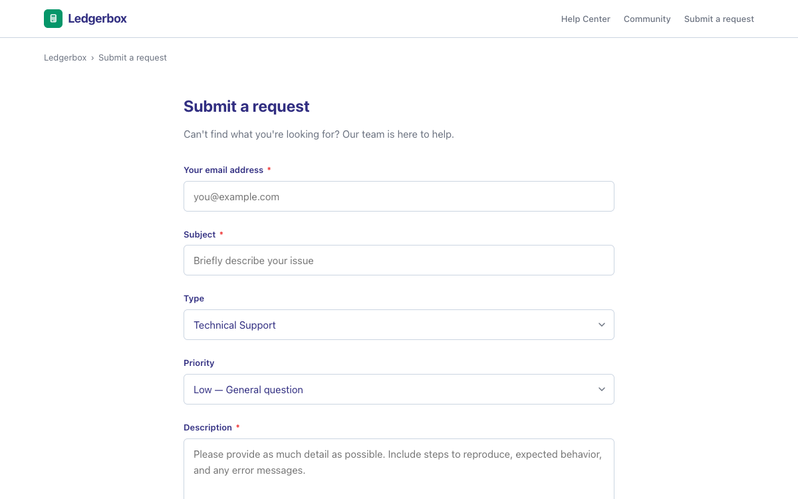The height and width of the screenshot is (499, 798).
Task: Open Submit a request in header
Action: tap(719, 19)
